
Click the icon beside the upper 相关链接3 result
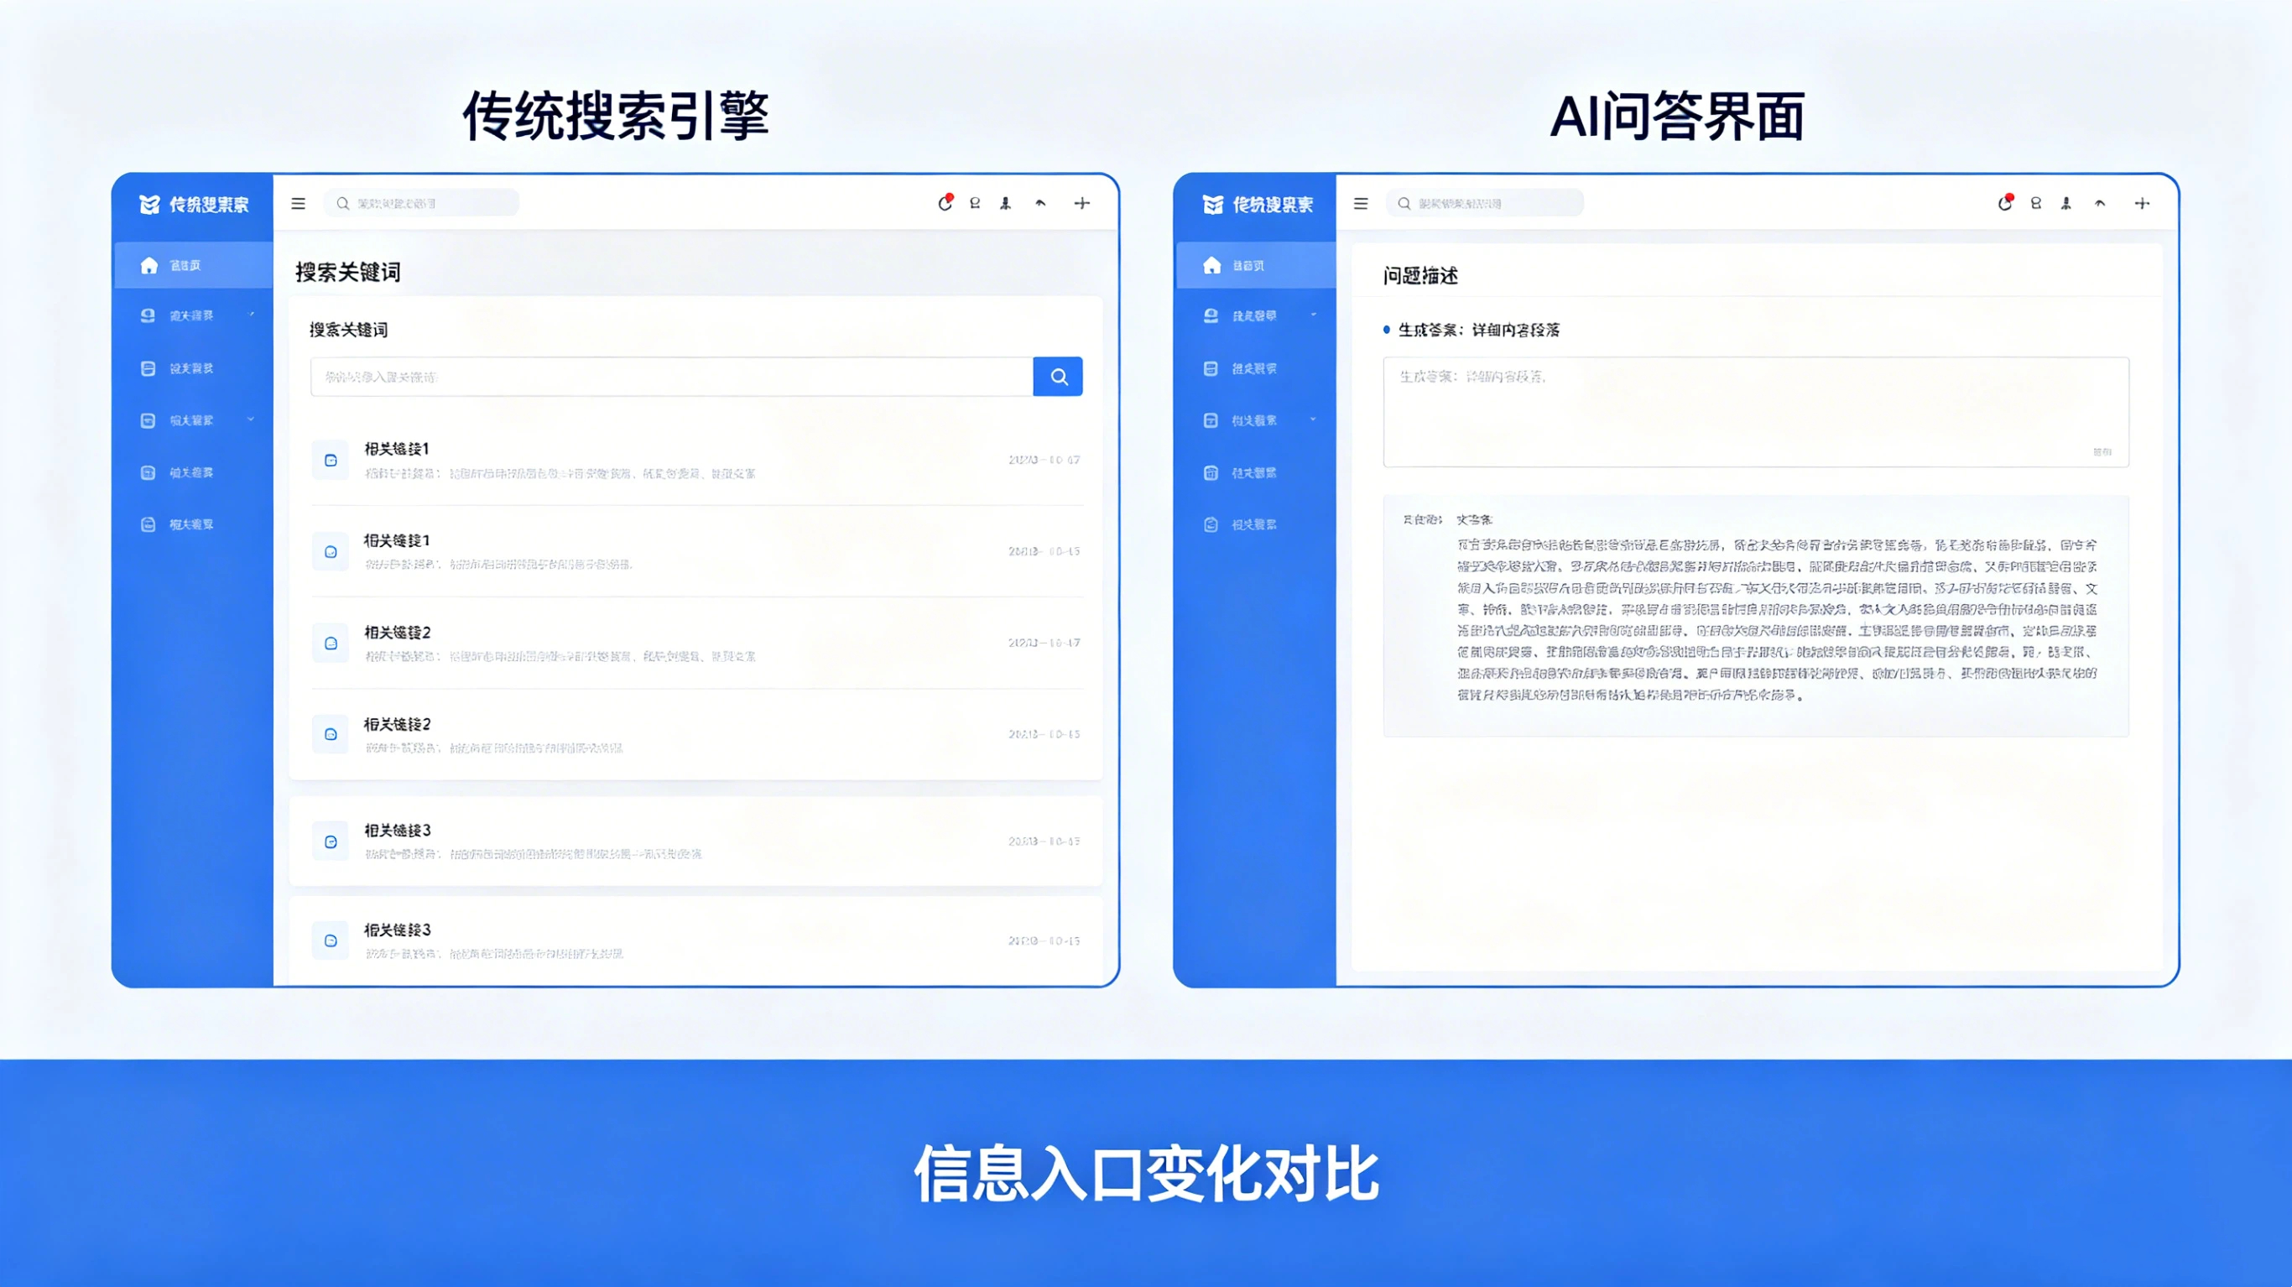pyautogui.click(x=330, y=841)
